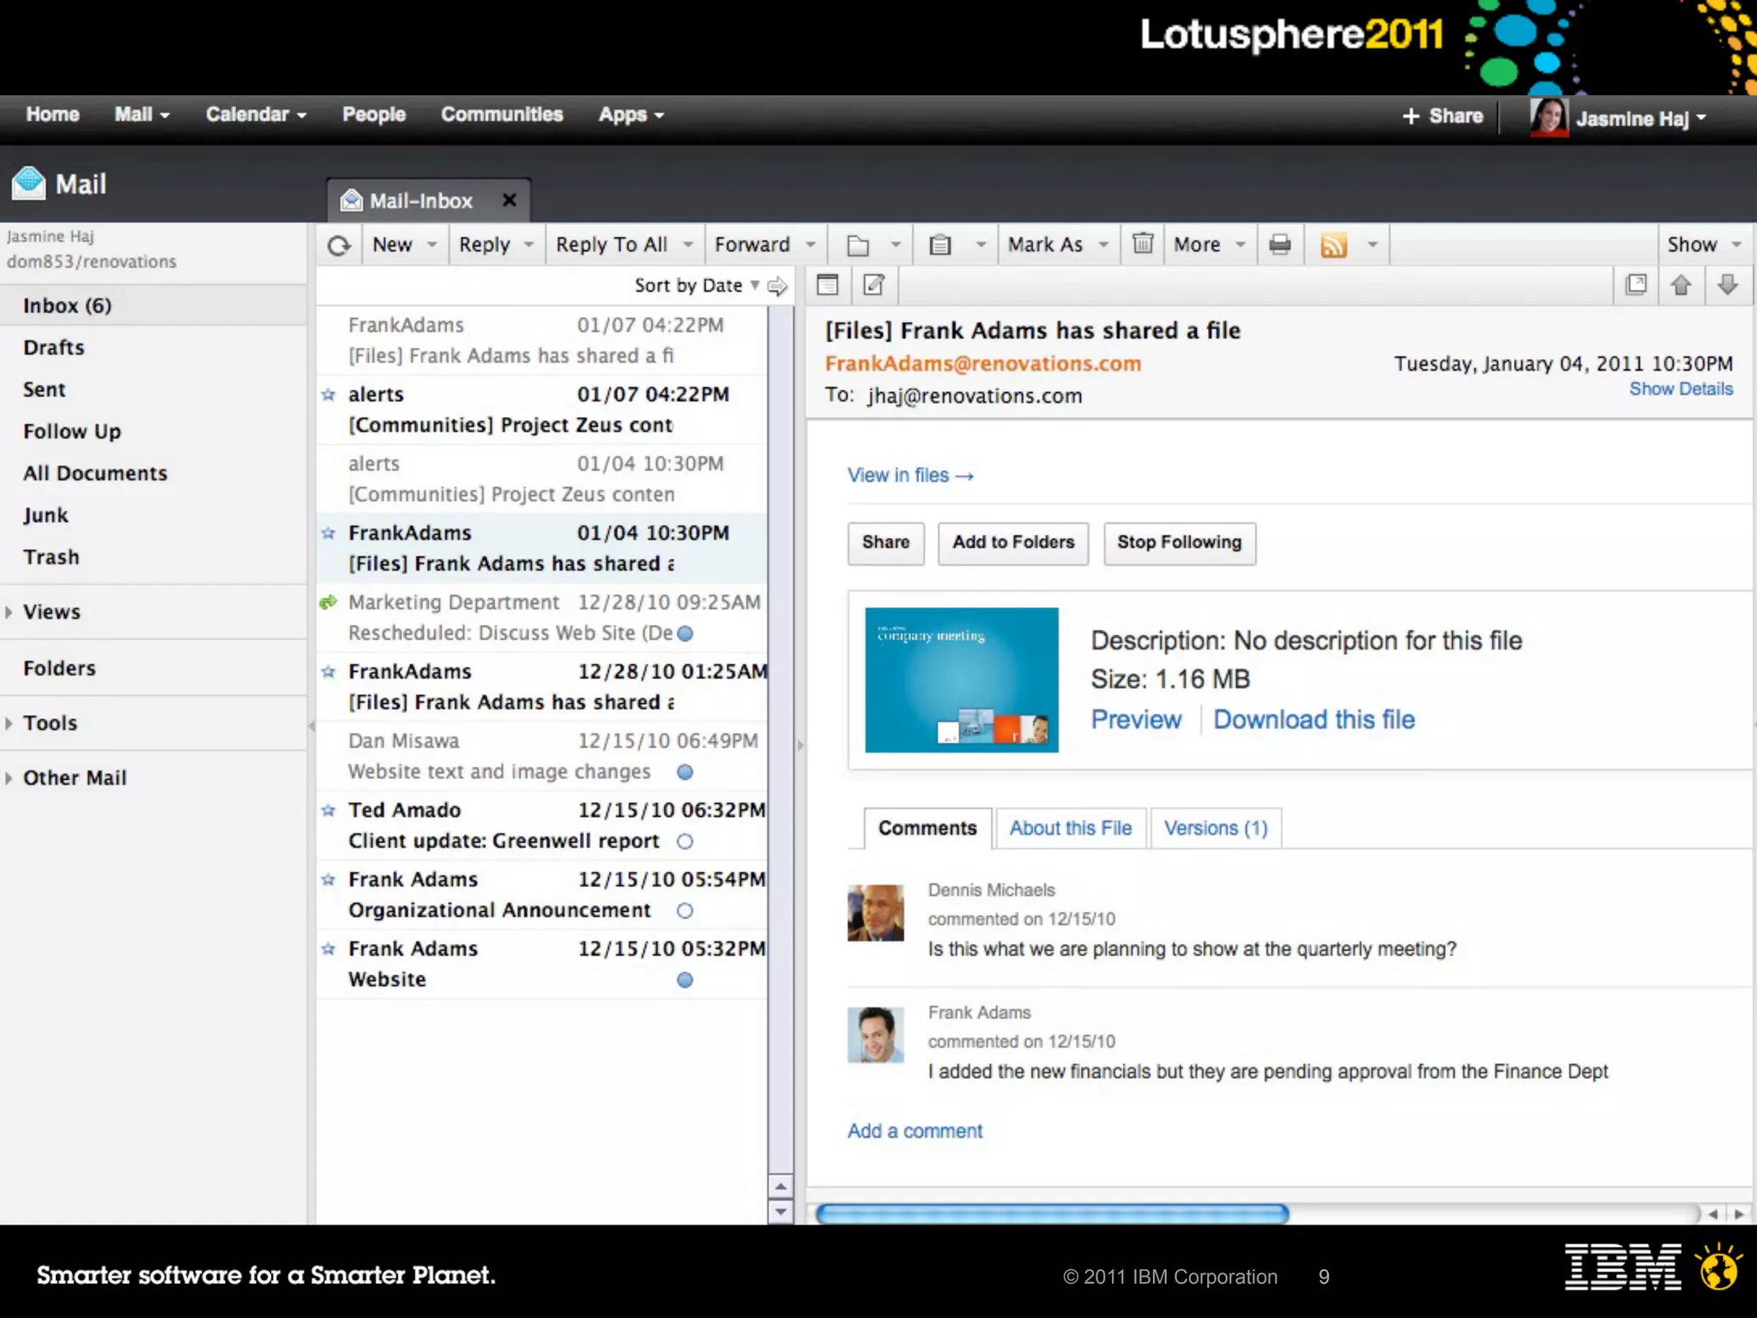
Task: Click the clipboard copy-into icon
Action: coord(940,245)
